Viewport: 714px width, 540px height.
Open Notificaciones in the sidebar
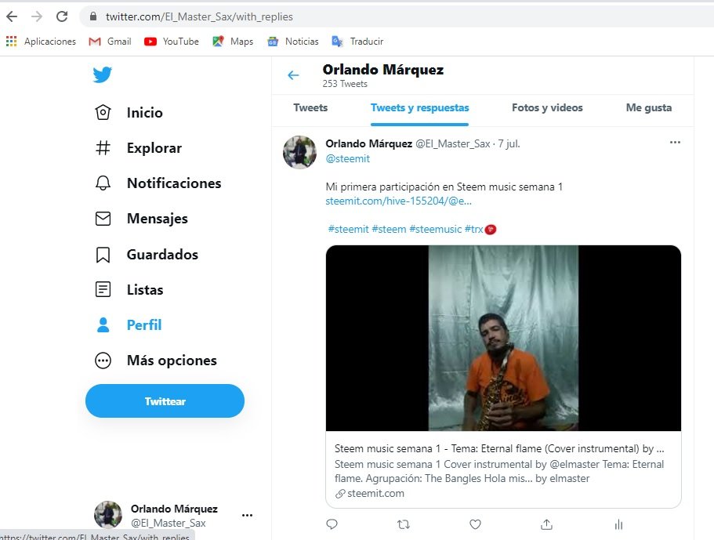point(174,183)
